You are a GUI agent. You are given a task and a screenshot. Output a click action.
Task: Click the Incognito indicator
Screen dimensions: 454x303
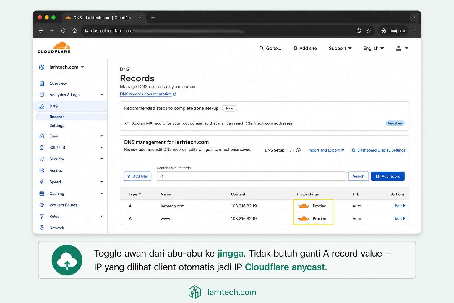point(393,31)
